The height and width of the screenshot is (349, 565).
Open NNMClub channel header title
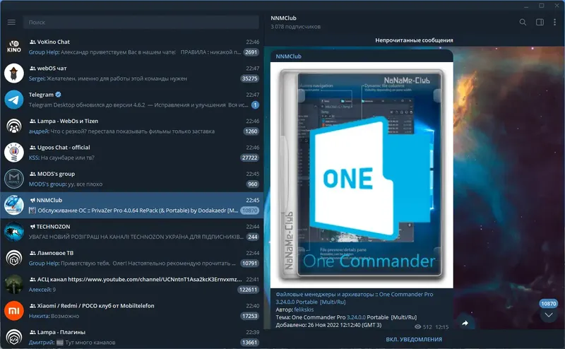click(283, 18)
